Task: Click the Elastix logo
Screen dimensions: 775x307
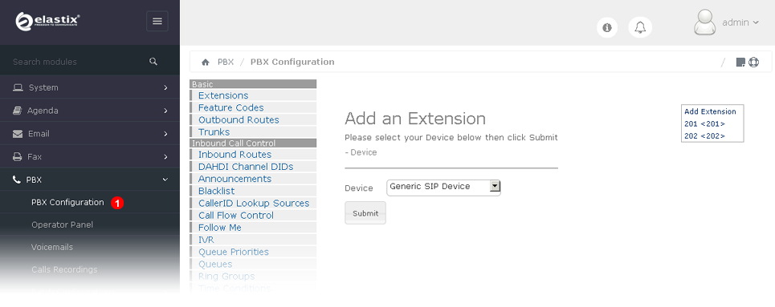Action: [47, 21]
